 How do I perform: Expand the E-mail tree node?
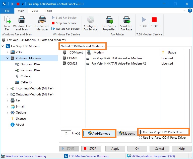point(7,107)
